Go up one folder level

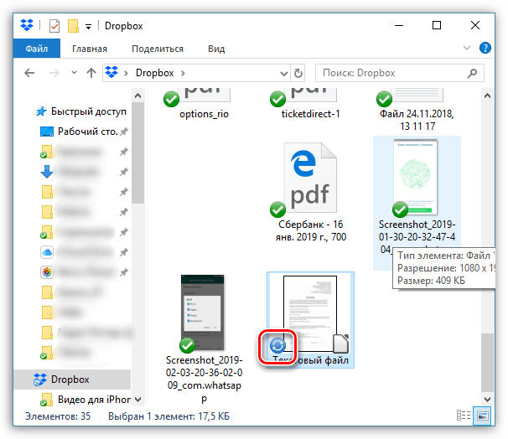click(x=91, y=73)
